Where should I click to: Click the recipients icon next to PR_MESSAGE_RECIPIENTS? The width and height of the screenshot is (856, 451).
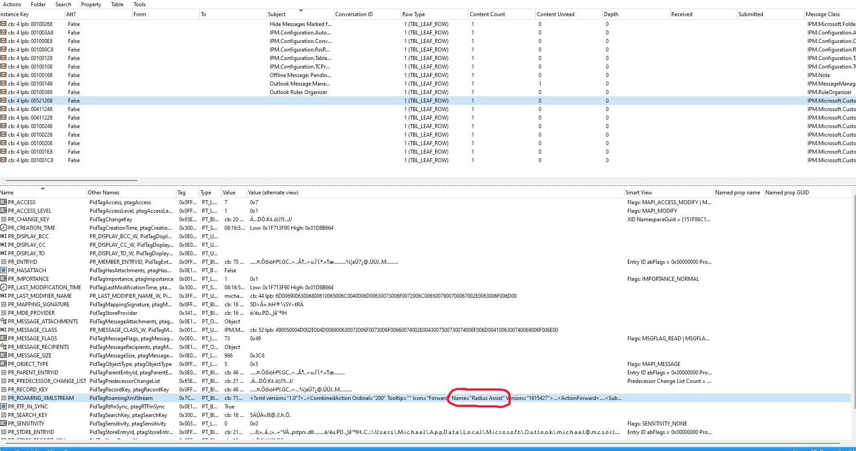click(x=4, y=347)
